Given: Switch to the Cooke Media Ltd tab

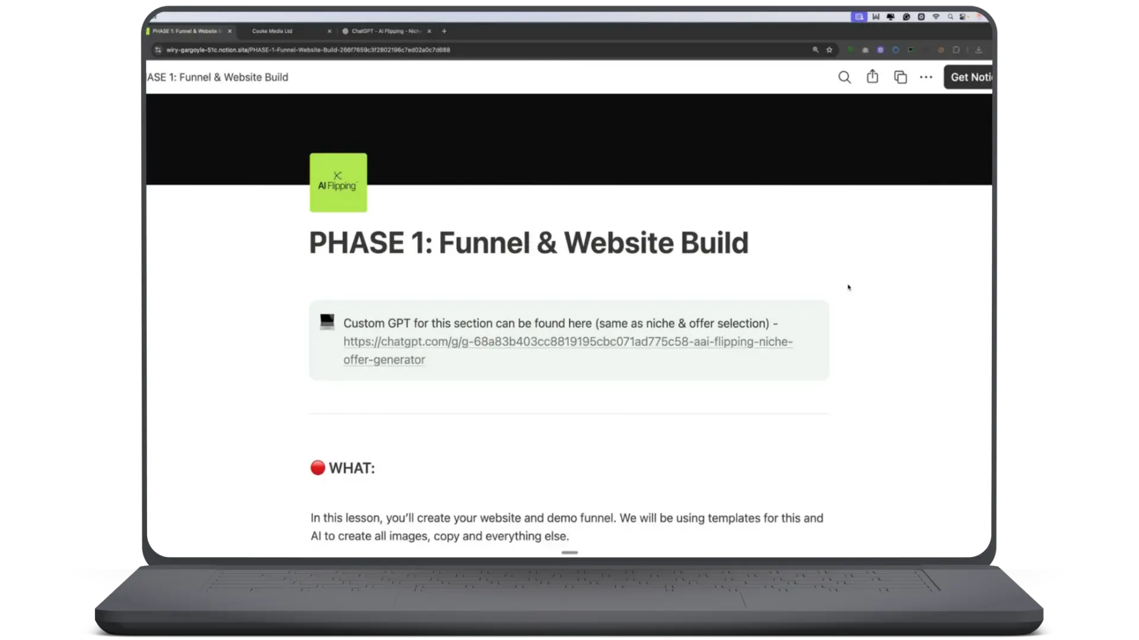Looking at the screenshot, I should [x=272, y=31].
